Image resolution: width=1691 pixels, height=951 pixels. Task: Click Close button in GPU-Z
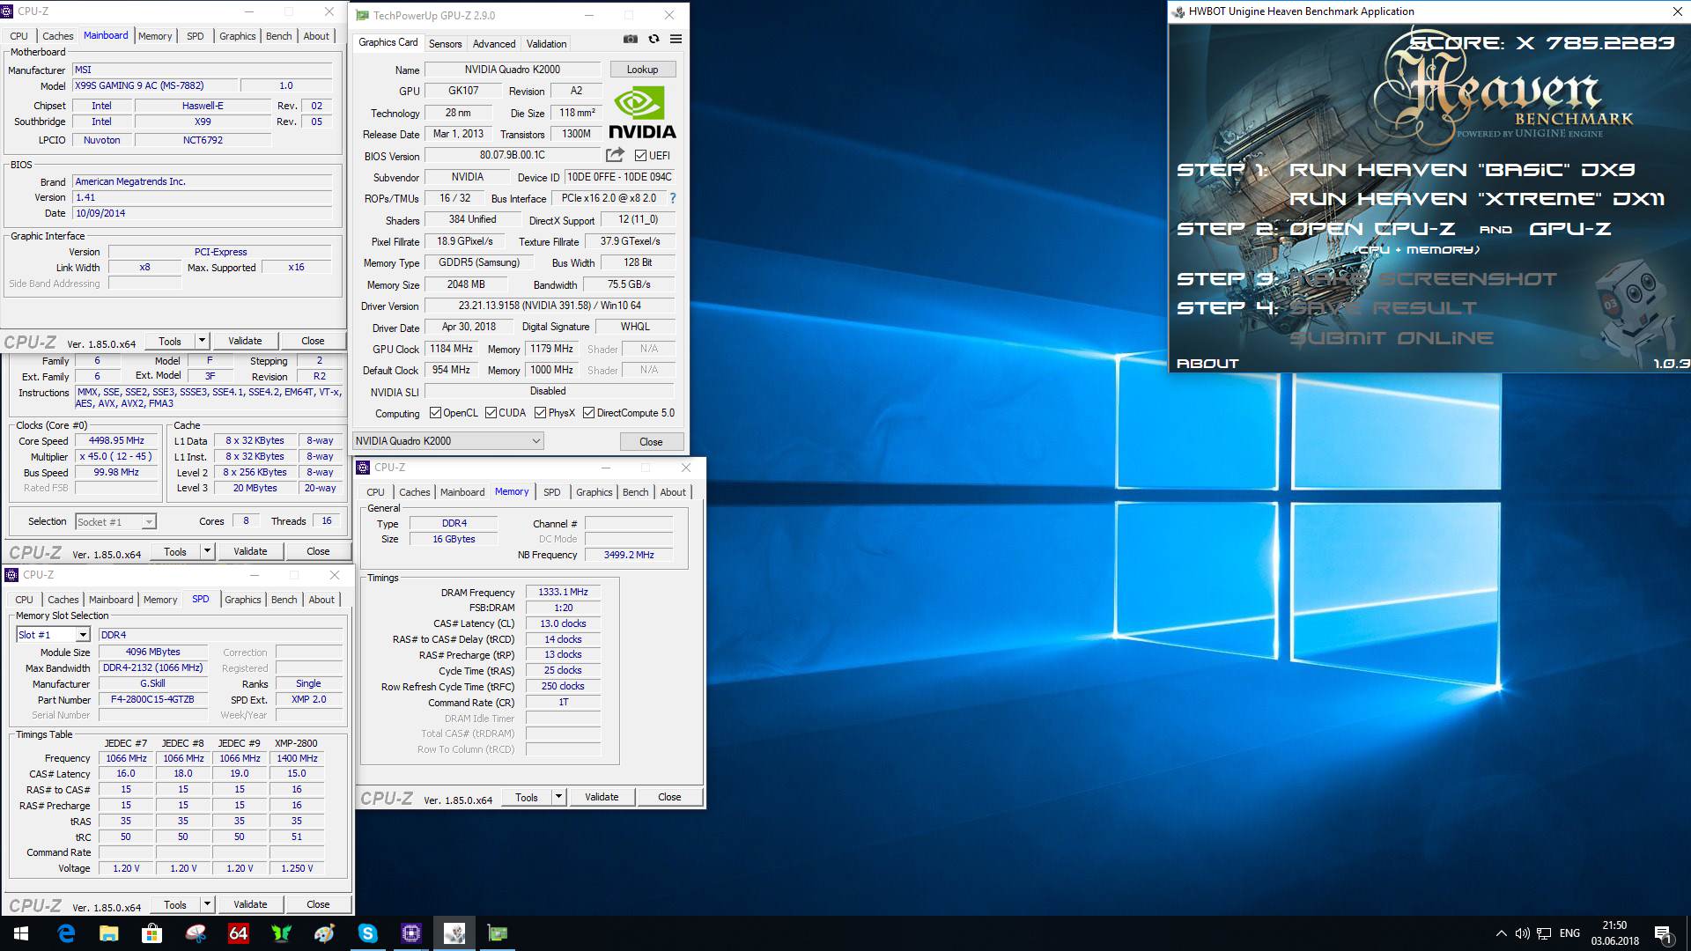tap(651, 442)
